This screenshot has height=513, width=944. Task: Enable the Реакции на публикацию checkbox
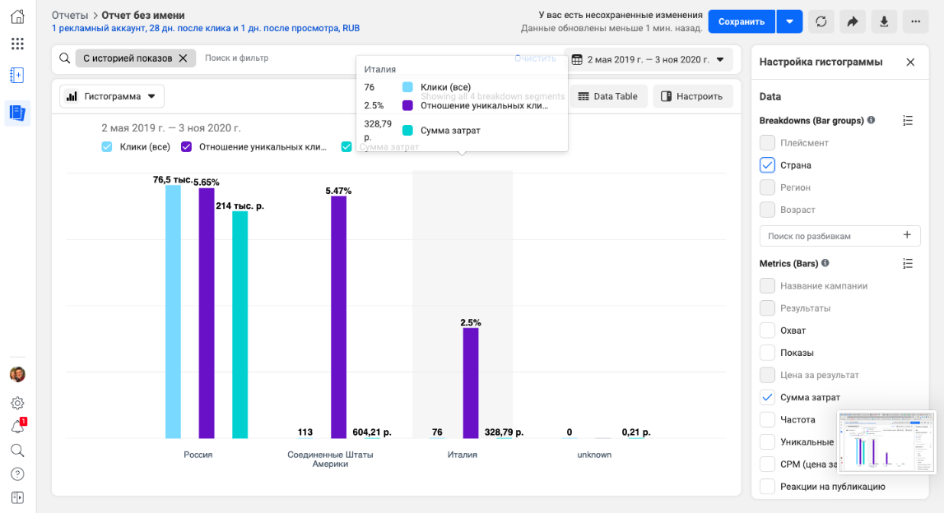(x=767, y=486)
